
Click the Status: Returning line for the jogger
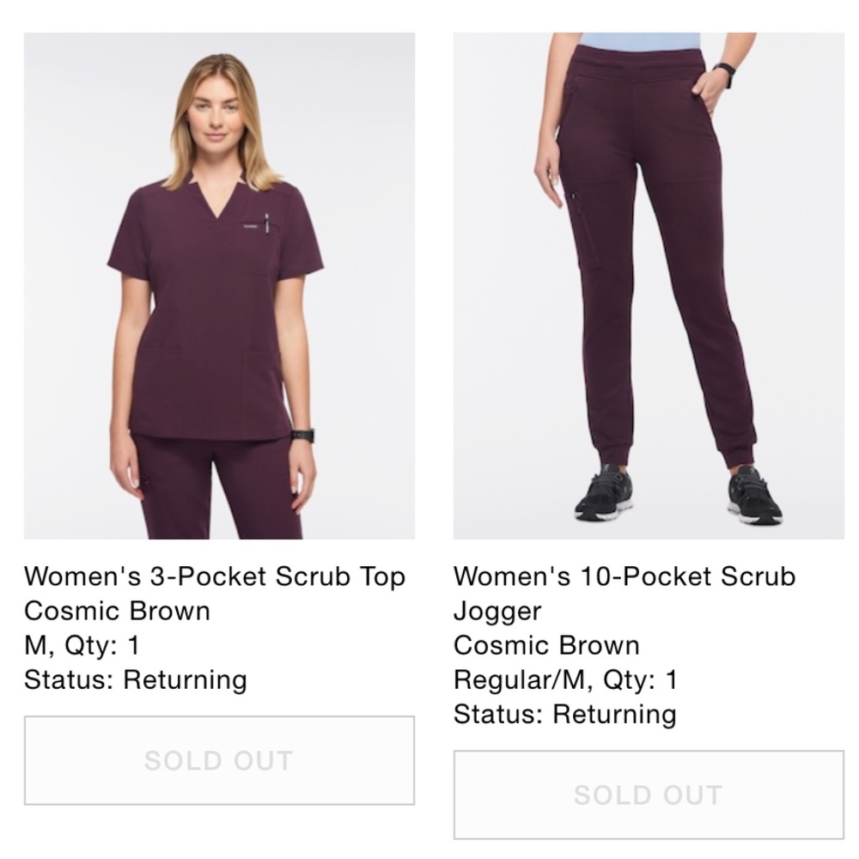565,714
